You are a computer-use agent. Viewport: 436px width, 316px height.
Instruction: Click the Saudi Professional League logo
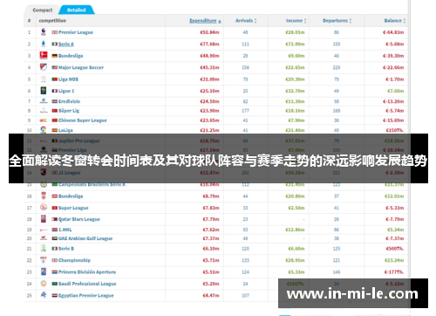pyautogui.click(x=44, y=283)
